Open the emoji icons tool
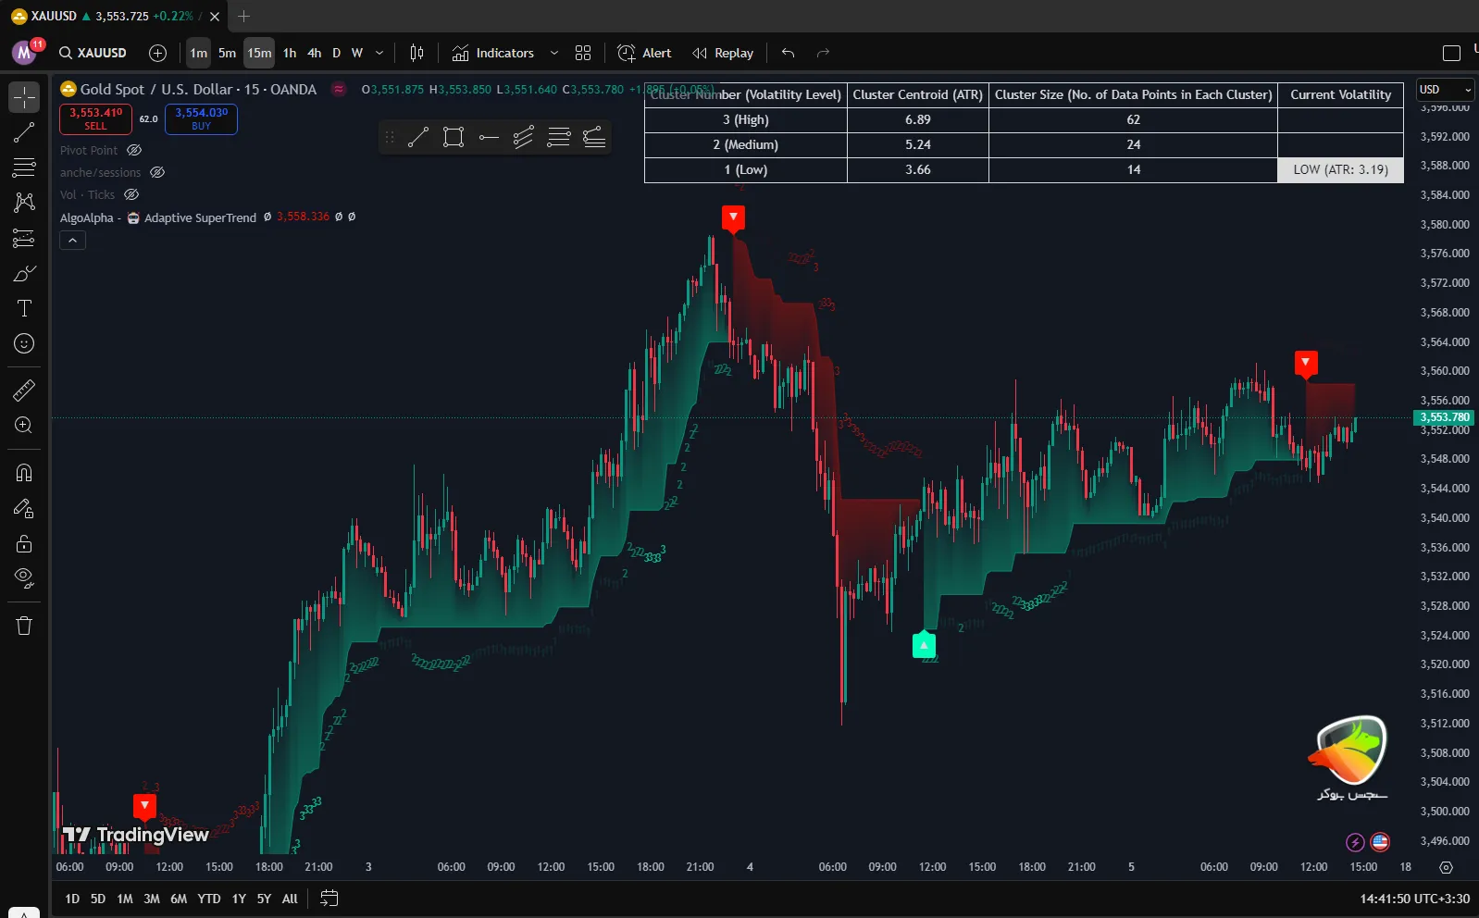 point(24,343)
